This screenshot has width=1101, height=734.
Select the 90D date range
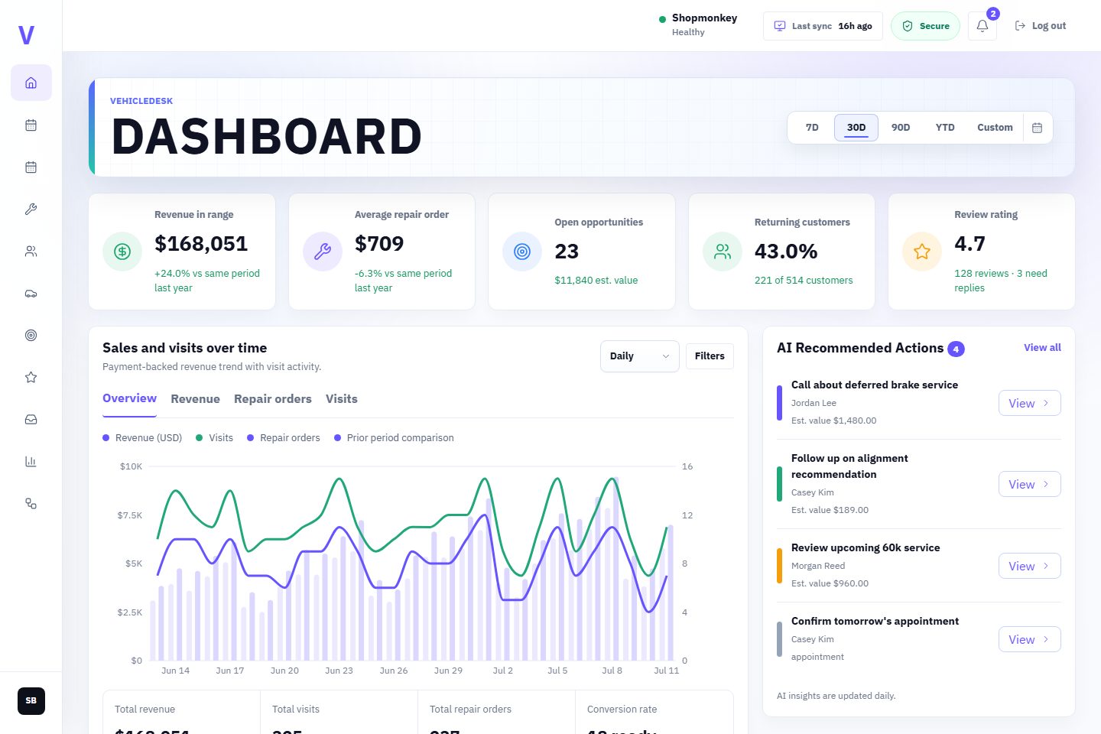pyautogui.click(x=901, y=128)
